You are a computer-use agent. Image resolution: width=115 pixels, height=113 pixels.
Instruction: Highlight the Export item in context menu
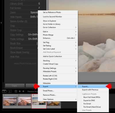tap(58, 86)
